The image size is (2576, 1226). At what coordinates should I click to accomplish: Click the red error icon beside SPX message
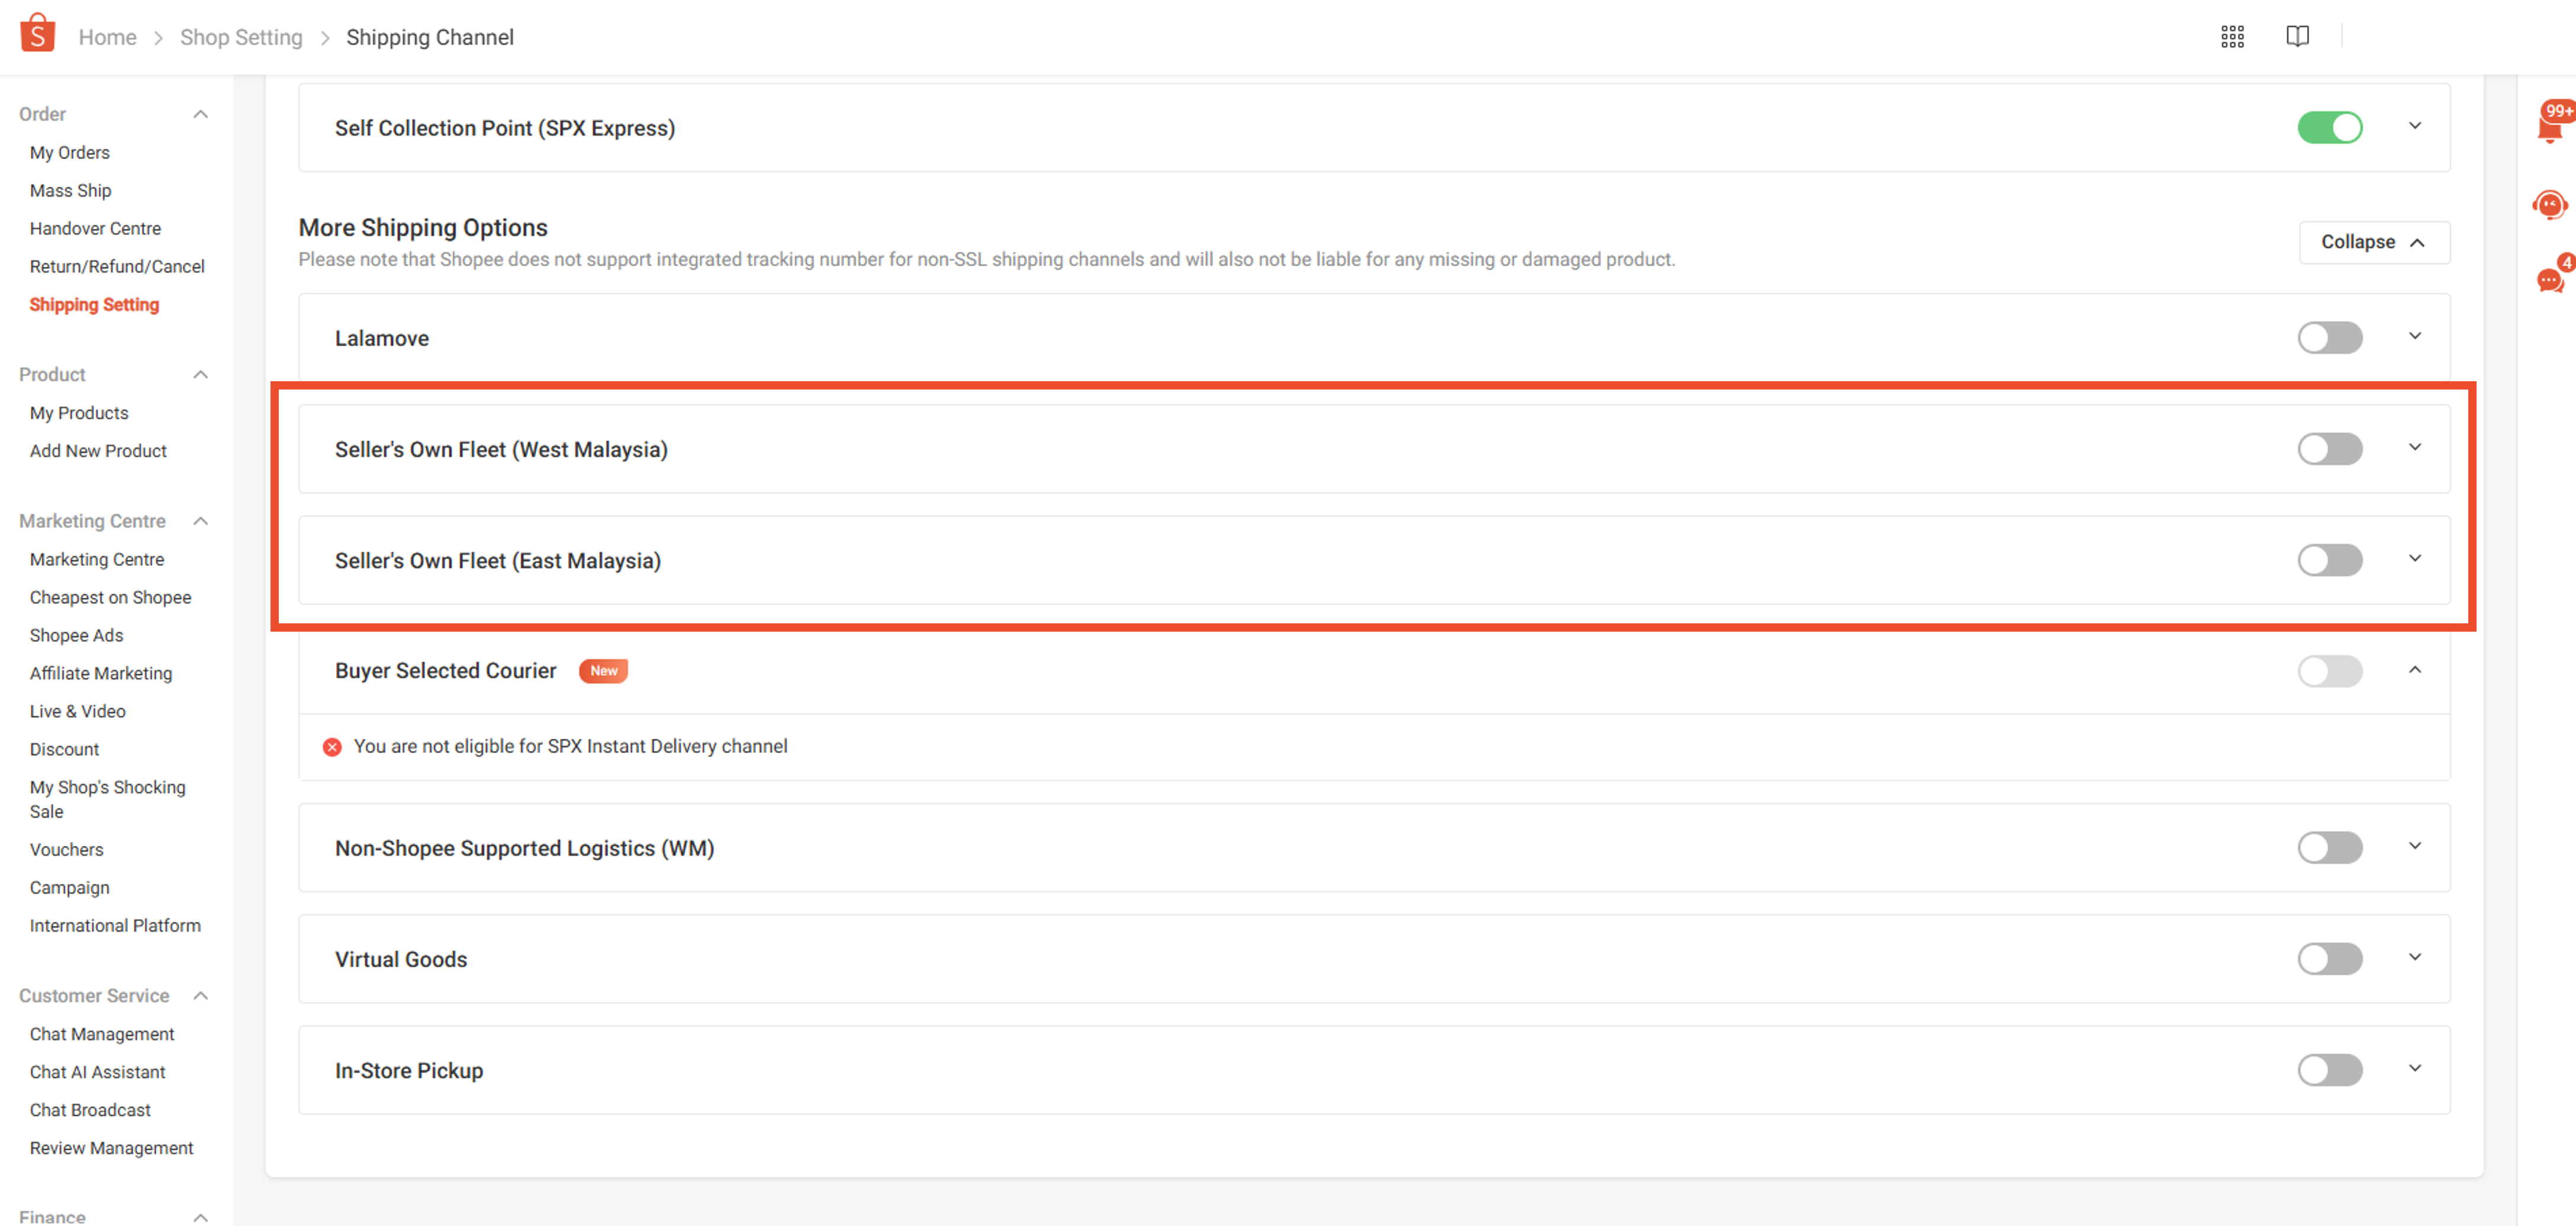[x=332, y=747]
